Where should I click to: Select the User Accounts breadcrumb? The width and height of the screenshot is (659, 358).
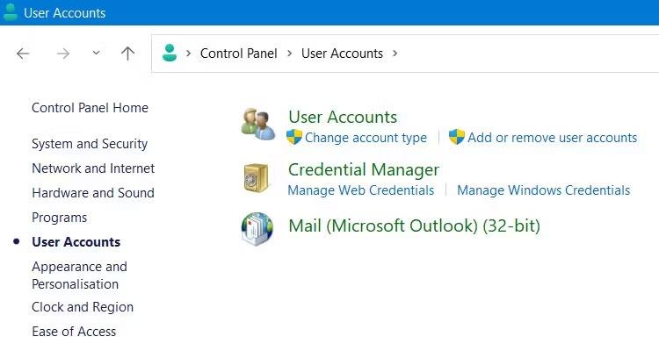click(x=342, y=54)
